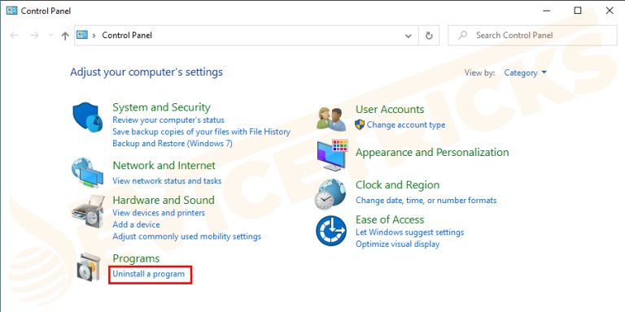Click the Network and Internet globe icon

click(88, 173)
